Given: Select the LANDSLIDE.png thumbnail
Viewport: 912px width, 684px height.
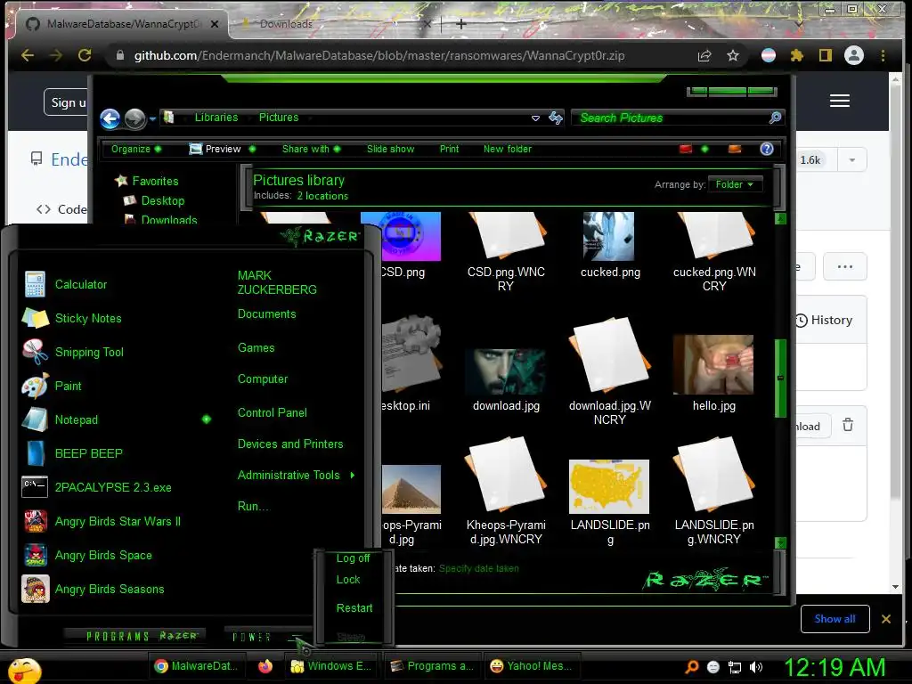Looking at the screenshot, I should 609,487.
